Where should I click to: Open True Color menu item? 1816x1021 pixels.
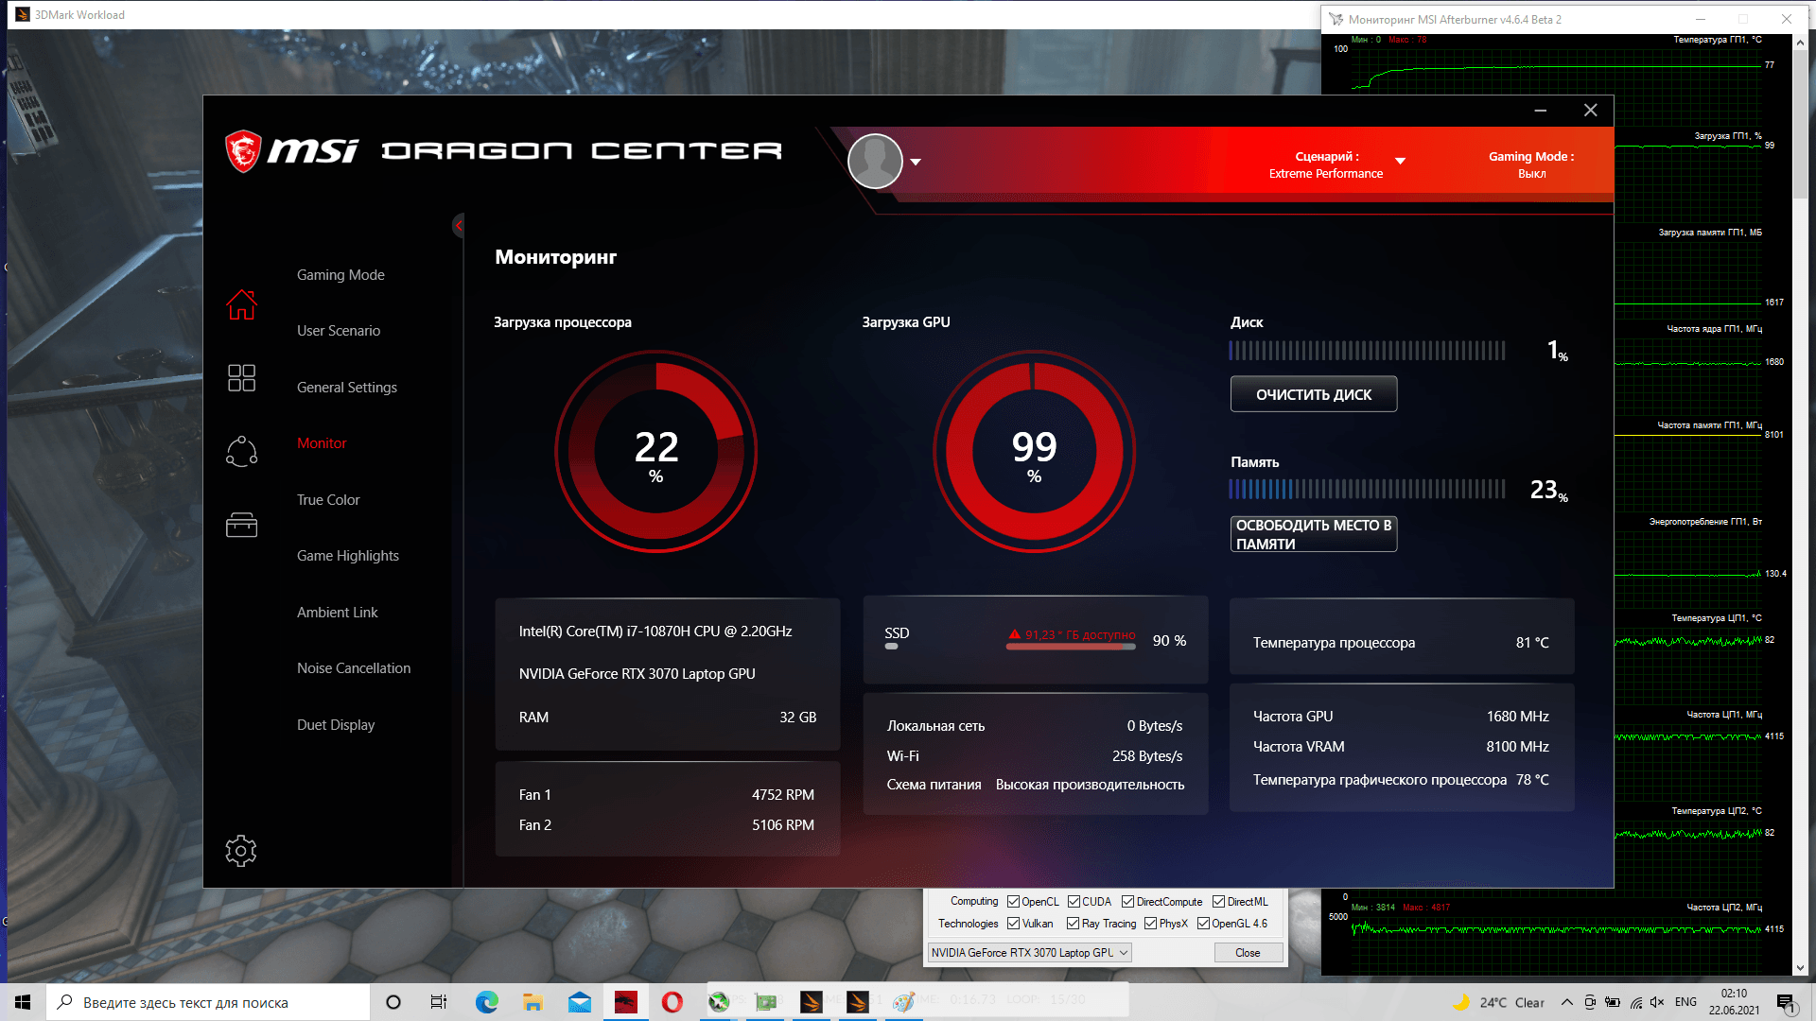pos(328,500)
